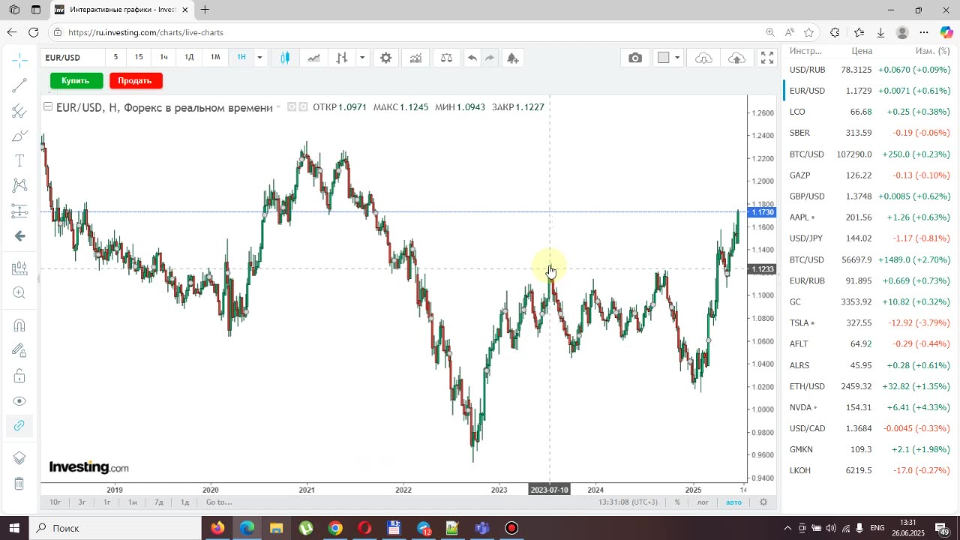Screen dimensions: 960x540
Task: Open Chrome from the taskbar
Action: (335, 528)
